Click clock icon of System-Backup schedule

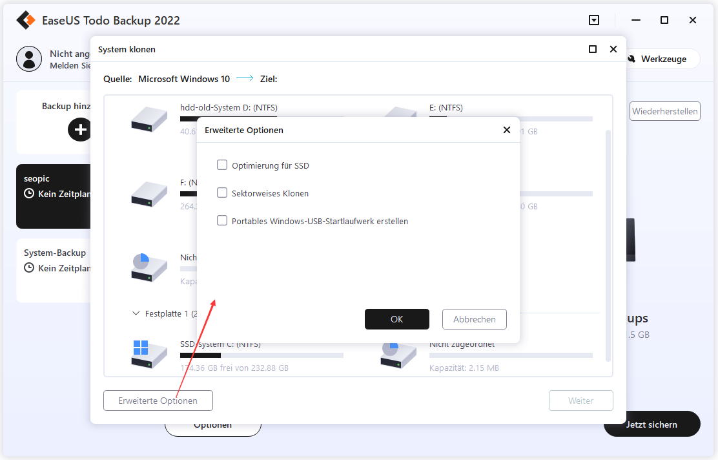[x=29, y=267]
